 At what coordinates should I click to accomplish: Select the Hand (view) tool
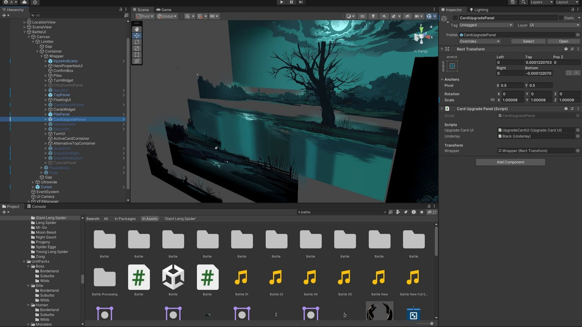[x=137, y=29]
